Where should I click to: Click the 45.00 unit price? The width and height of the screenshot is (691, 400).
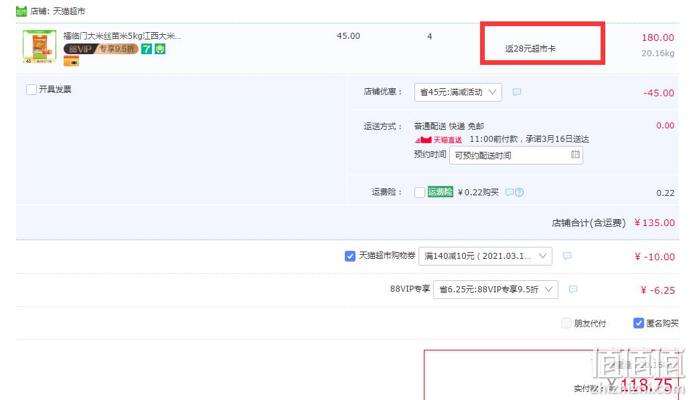coord(348,36)
